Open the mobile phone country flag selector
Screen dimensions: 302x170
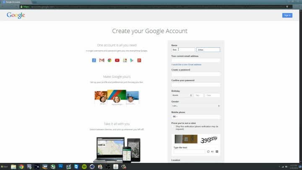[175, 116]
